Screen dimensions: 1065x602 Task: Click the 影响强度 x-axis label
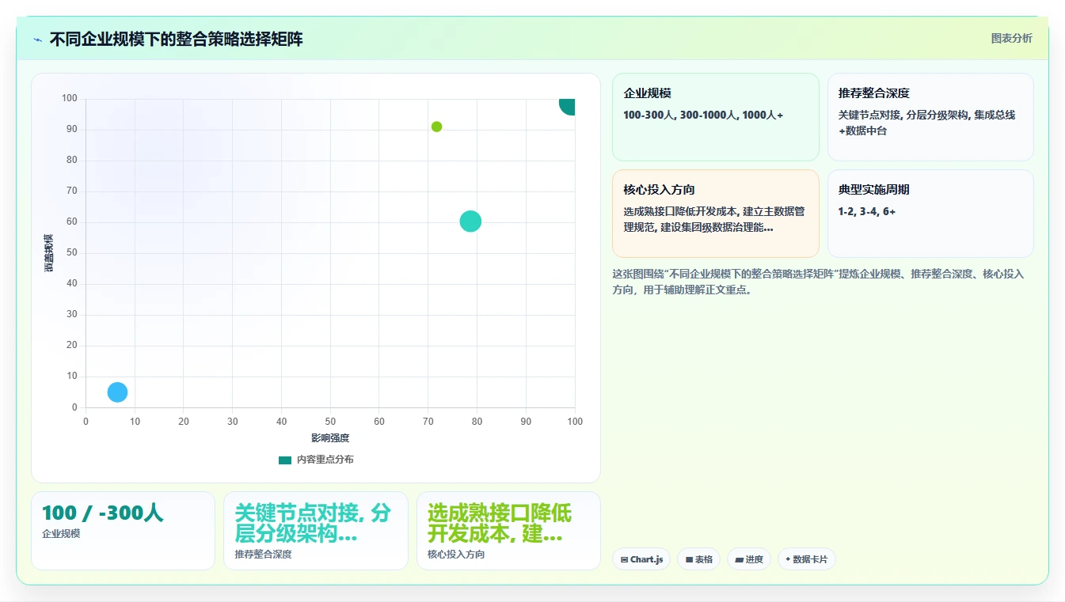pyautogui.click(x=330, y=437)
